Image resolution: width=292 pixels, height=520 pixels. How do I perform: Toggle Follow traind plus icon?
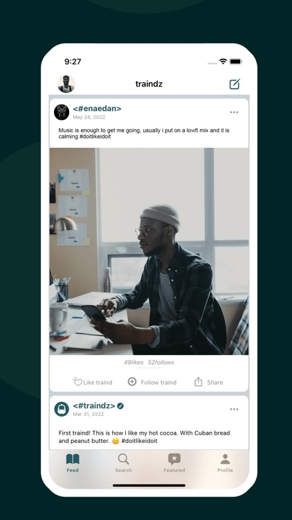click(x=132, y=382)
